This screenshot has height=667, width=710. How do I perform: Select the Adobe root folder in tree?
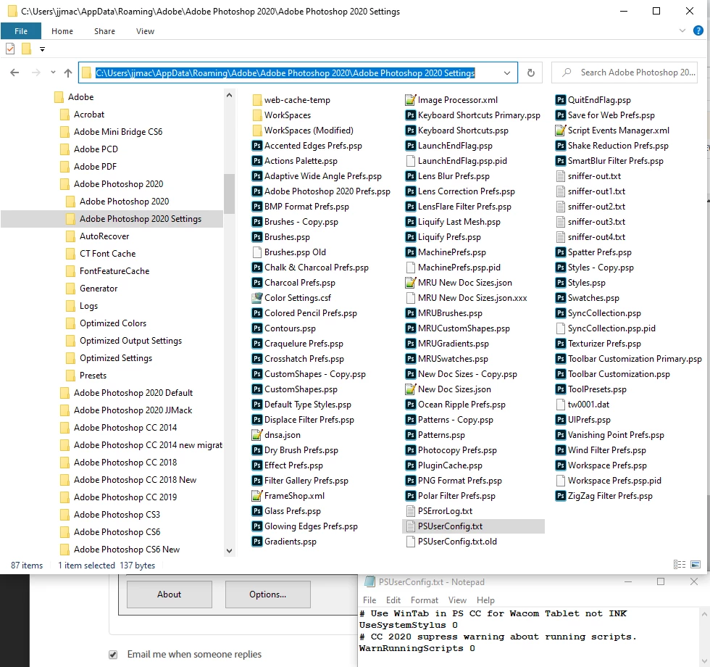pos(80,97)
